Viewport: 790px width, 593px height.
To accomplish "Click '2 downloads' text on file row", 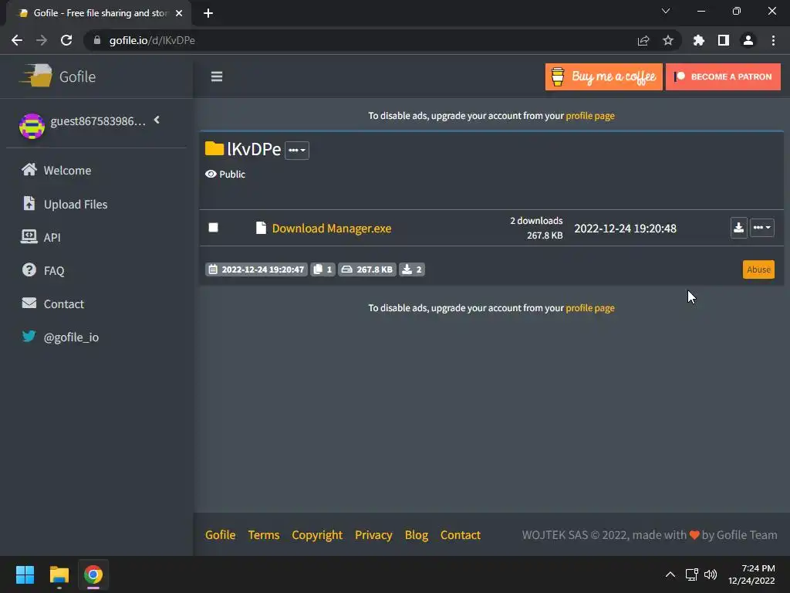I will [536, 220].
